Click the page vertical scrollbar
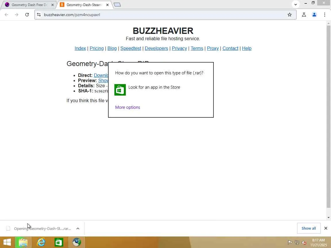 (328, 117)
